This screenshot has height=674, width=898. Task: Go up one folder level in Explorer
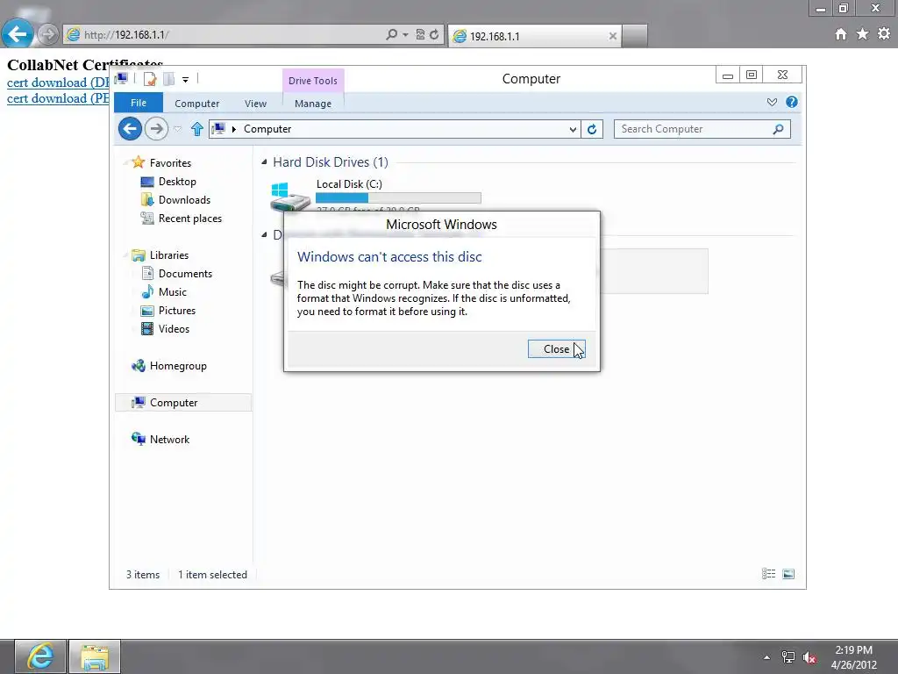coord(197,129)
